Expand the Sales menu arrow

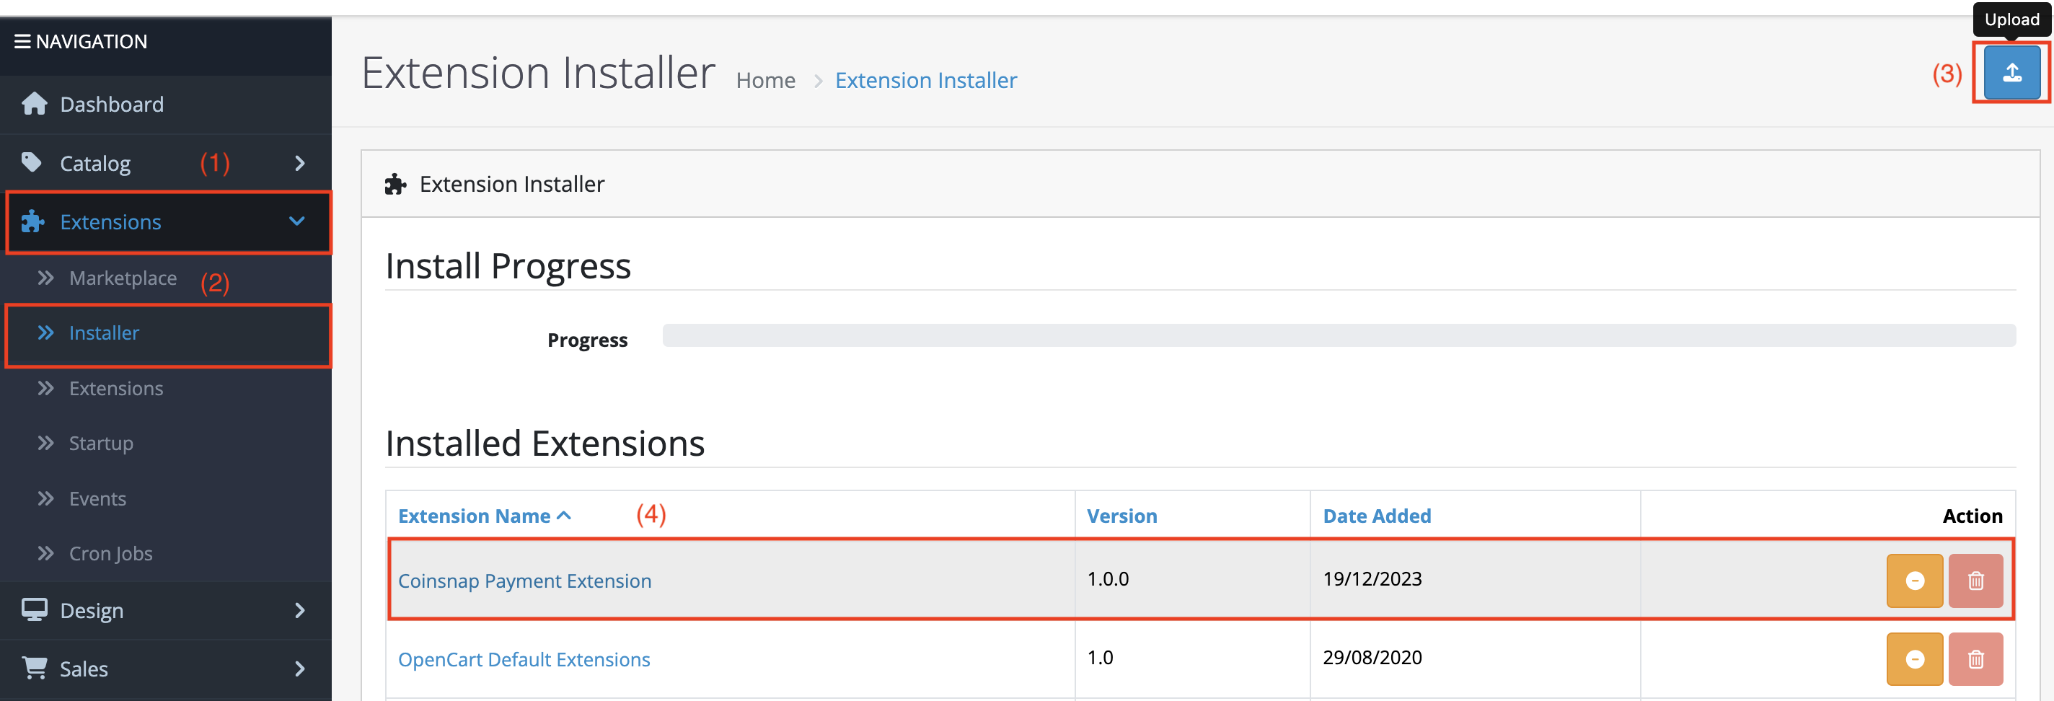300,669
